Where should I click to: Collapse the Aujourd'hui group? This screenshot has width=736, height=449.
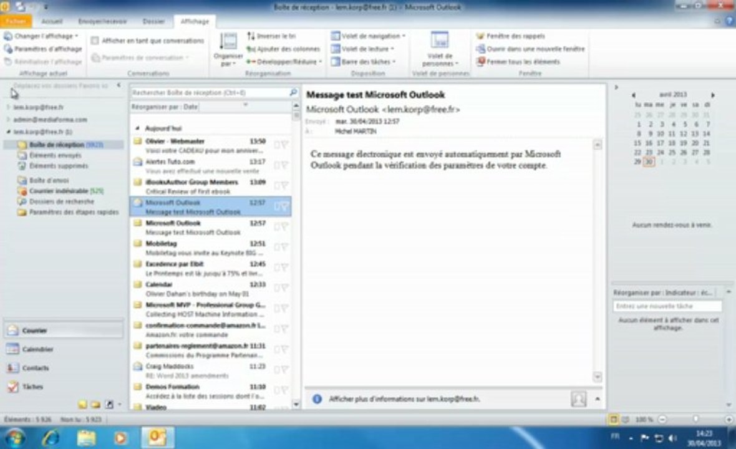tap(137, 128)
